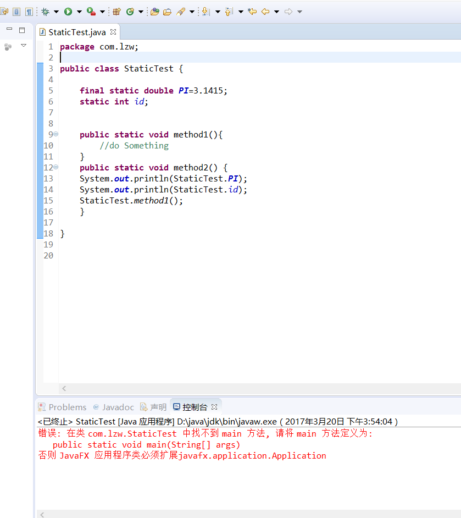
Task: Click the Debug bug icon
Action: (46, 12)
